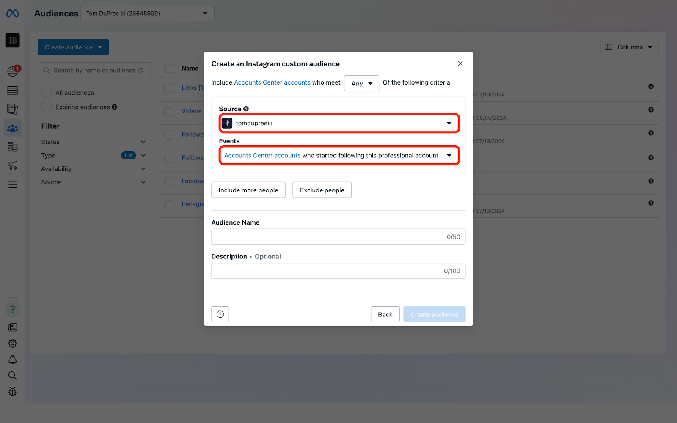
Task: Open the Create audience dropdown button
Action: click(73, 47)
